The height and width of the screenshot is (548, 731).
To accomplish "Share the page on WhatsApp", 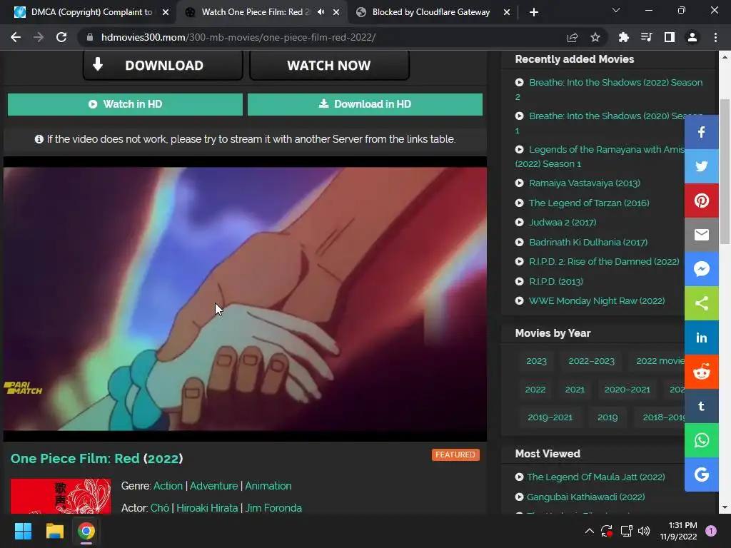I will pyautogui.click(x=701, y=440).
